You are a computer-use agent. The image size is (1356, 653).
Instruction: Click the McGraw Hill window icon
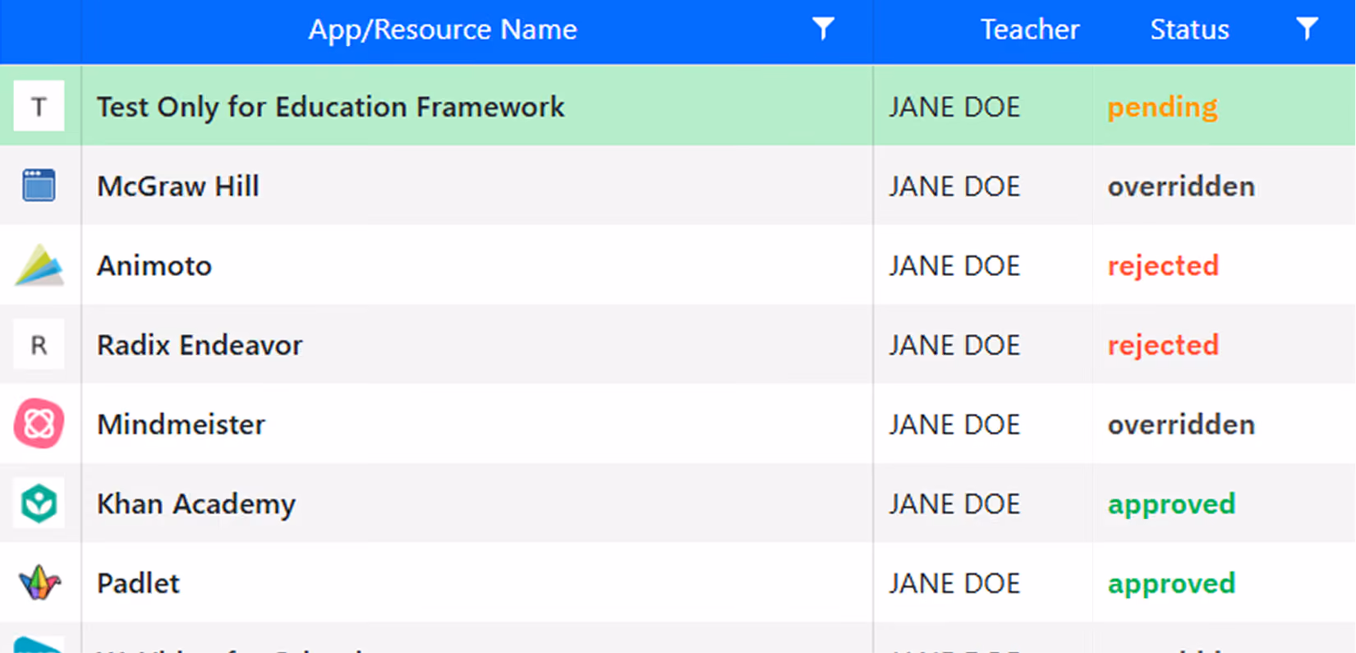click(x=39, y=186)
